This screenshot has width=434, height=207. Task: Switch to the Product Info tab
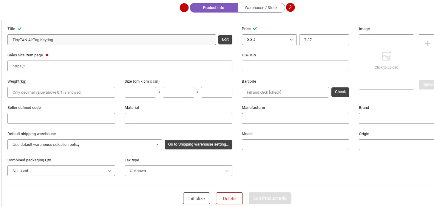point(214,8)
